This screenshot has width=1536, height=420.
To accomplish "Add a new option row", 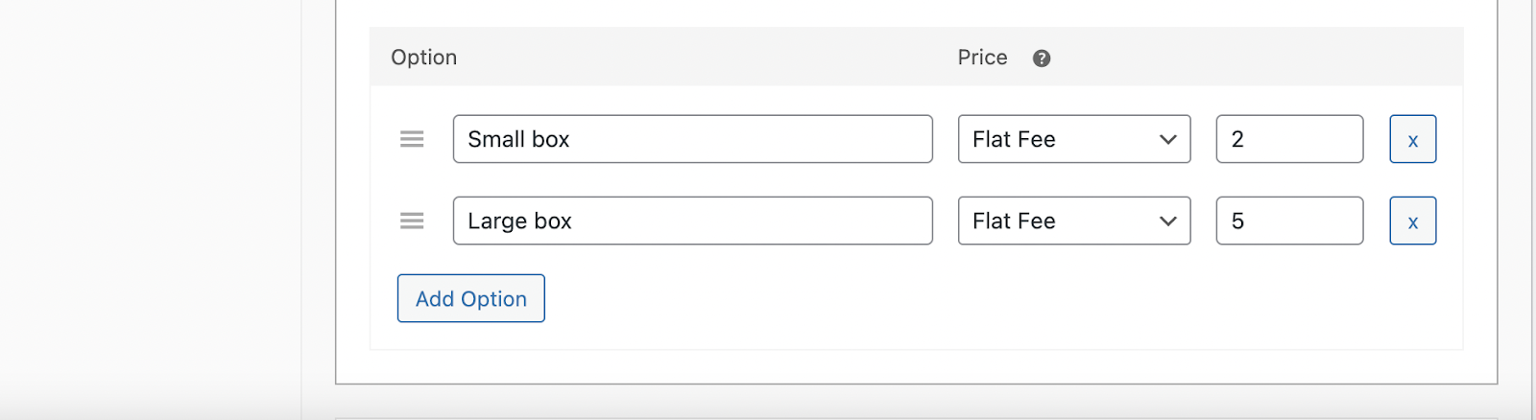I will pos(471,298).
